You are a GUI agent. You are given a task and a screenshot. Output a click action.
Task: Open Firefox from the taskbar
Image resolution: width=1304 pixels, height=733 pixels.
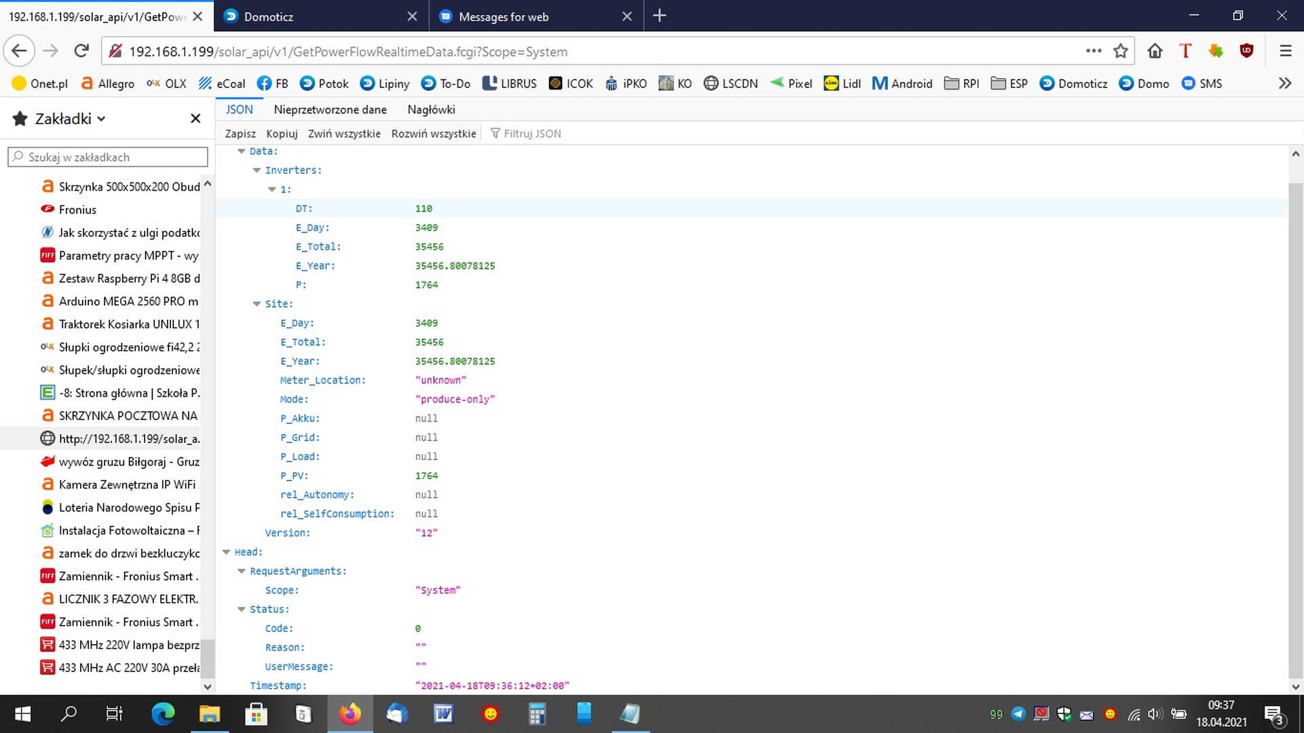click(x=350, y=714)
